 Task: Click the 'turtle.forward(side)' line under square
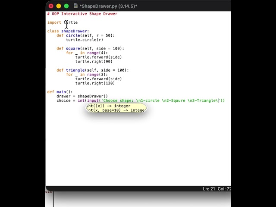click(x=98, y=57)
